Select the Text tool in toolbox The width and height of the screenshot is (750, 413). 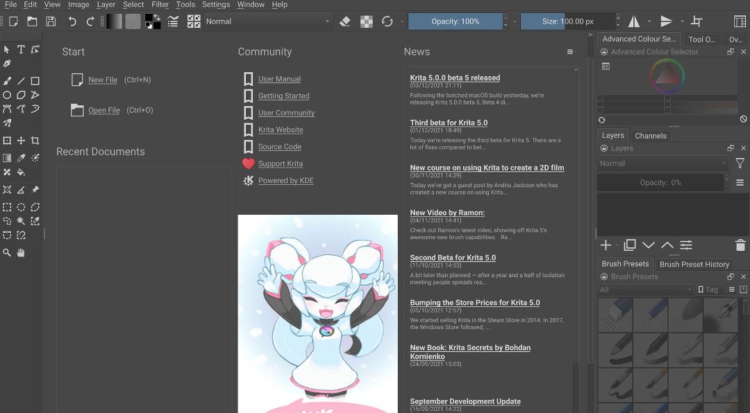(x=21, y=49)
